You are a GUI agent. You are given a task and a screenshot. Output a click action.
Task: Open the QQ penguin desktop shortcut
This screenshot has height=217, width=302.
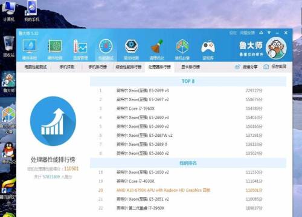(8, 153)
